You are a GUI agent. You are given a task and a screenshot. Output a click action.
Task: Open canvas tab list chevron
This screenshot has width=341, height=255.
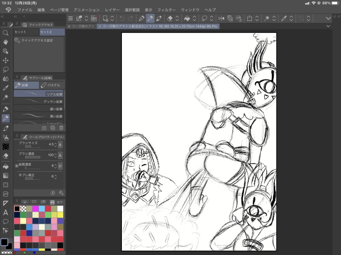(328, 26)
